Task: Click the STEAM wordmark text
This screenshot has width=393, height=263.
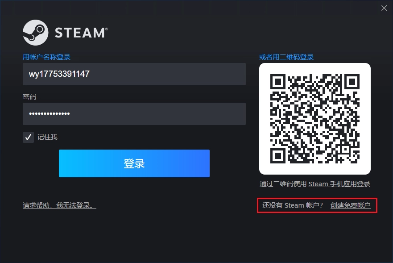Action: (x=82, y=33)
